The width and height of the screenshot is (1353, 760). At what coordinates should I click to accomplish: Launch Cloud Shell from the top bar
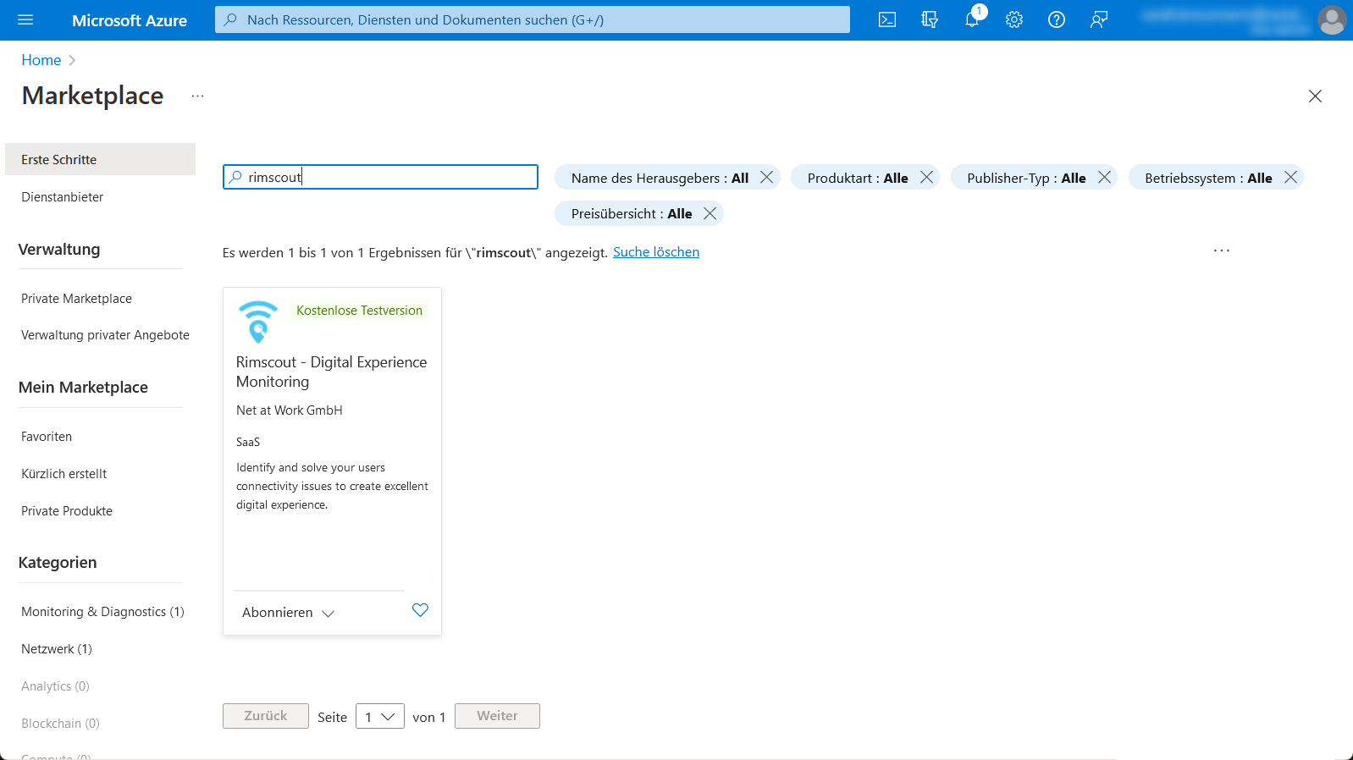coord(887,19)
